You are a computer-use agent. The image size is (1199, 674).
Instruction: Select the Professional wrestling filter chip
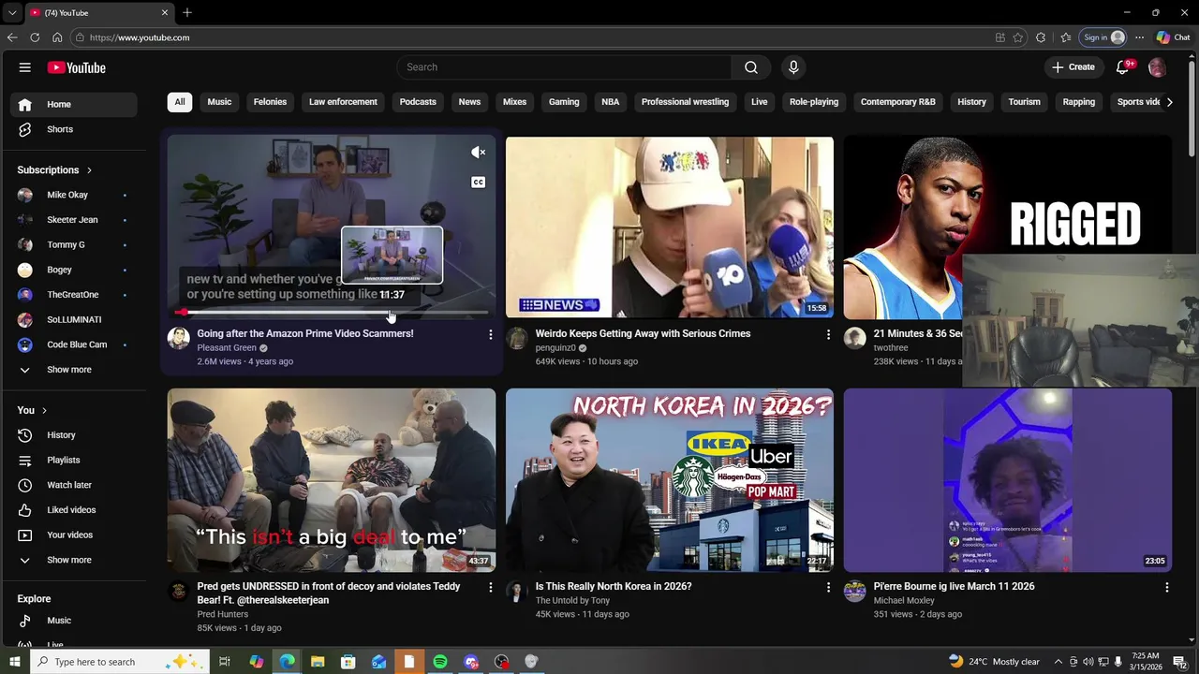point(685,102)
